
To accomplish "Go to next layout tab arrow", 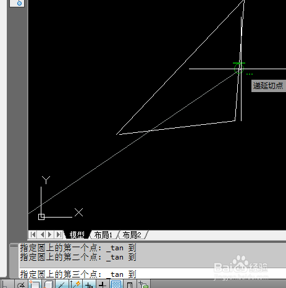I will pos(50,234).
